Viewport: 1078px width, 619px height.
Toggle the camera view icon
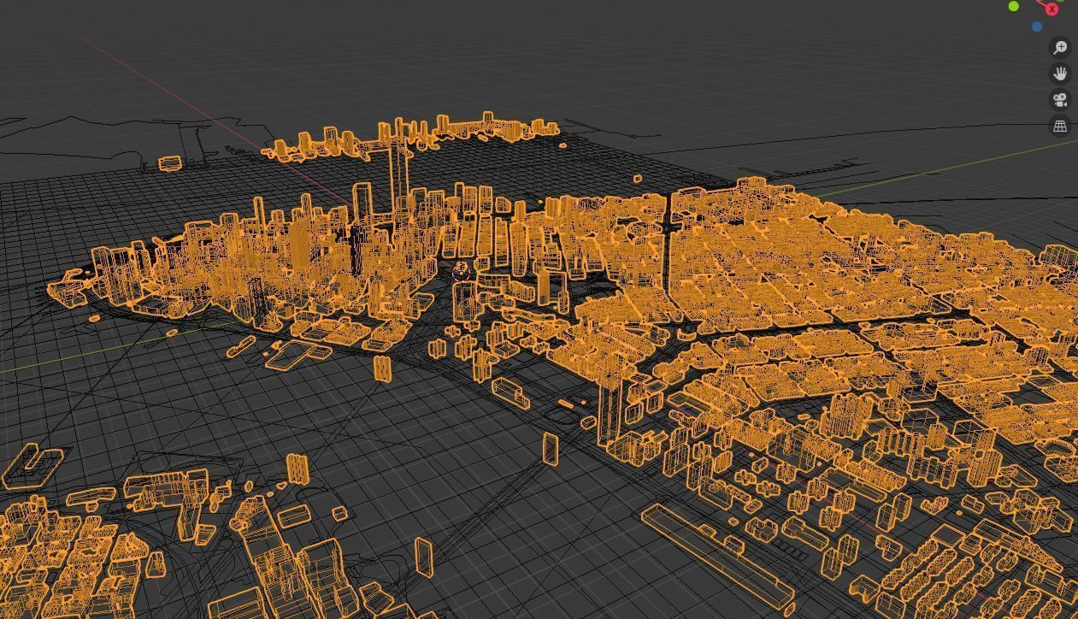coord(1060,100)
